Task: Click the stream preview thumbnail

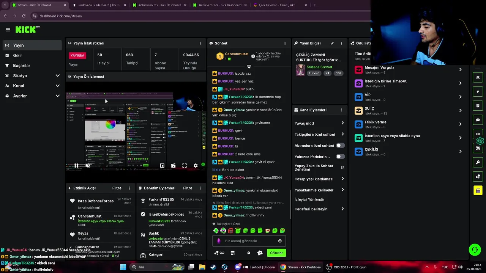Action: pos(136,132)
